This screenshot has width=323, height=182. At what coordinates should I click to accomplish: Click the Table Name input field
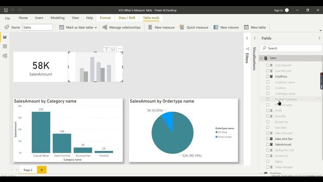tap(37, 27)
